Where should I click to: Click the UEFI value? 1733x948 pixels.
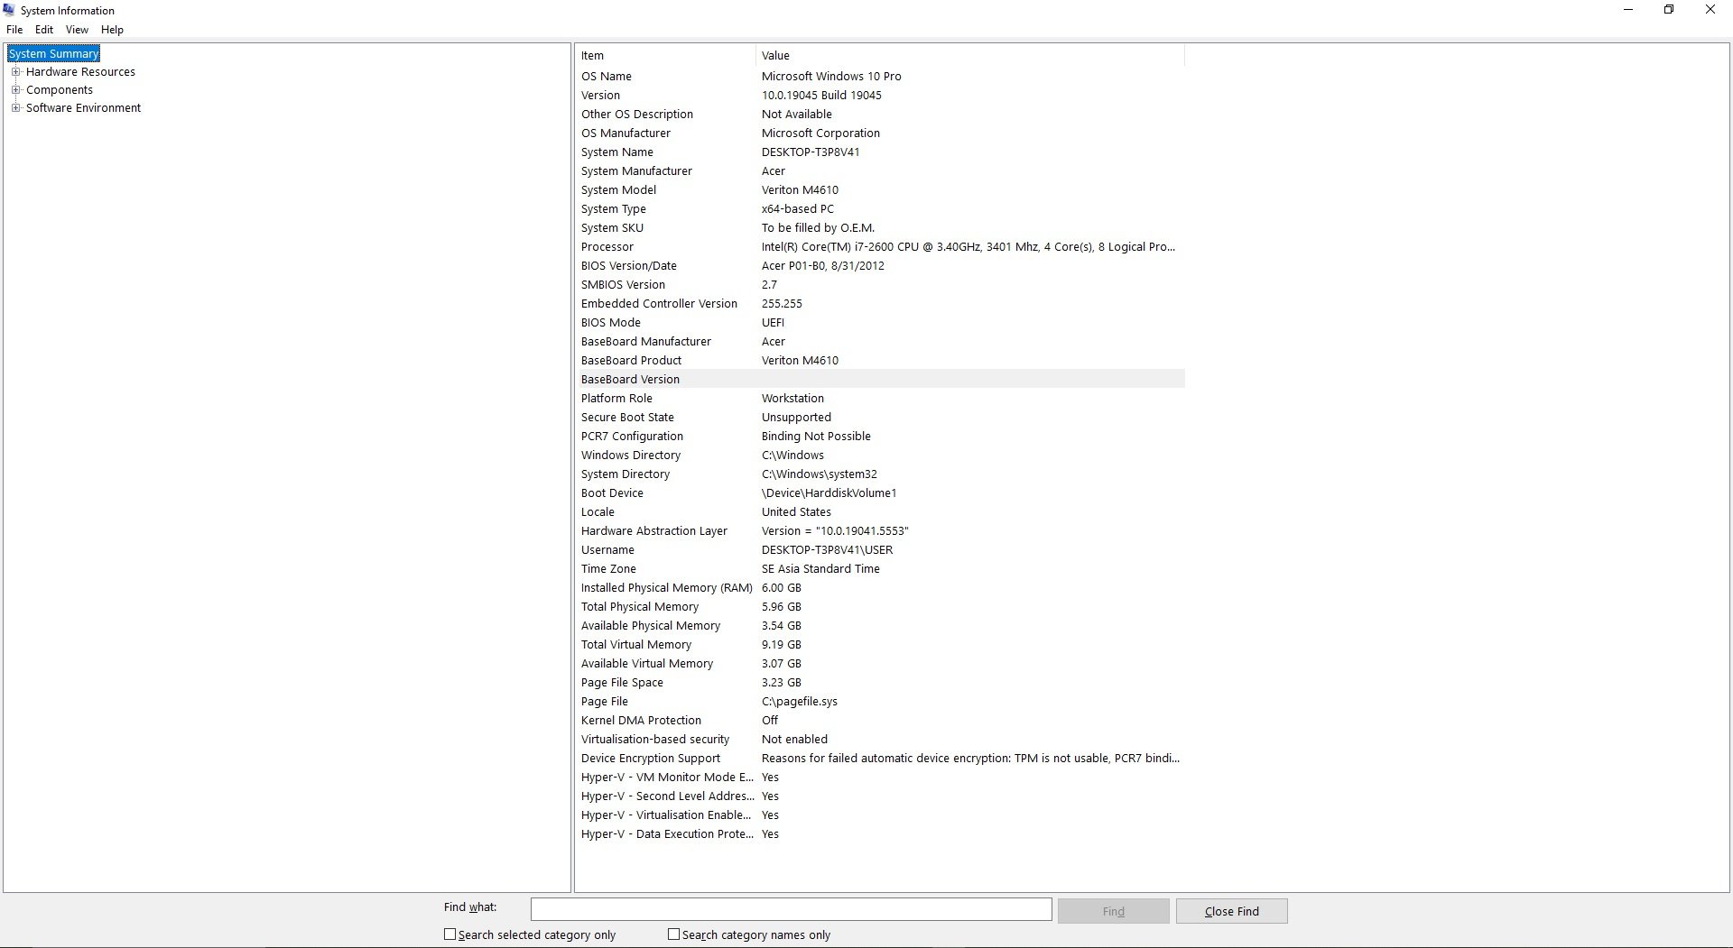tap(773, 323)
